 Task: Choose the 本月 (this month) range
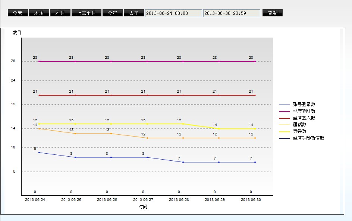pyautogui.click(x=60, y=13)
